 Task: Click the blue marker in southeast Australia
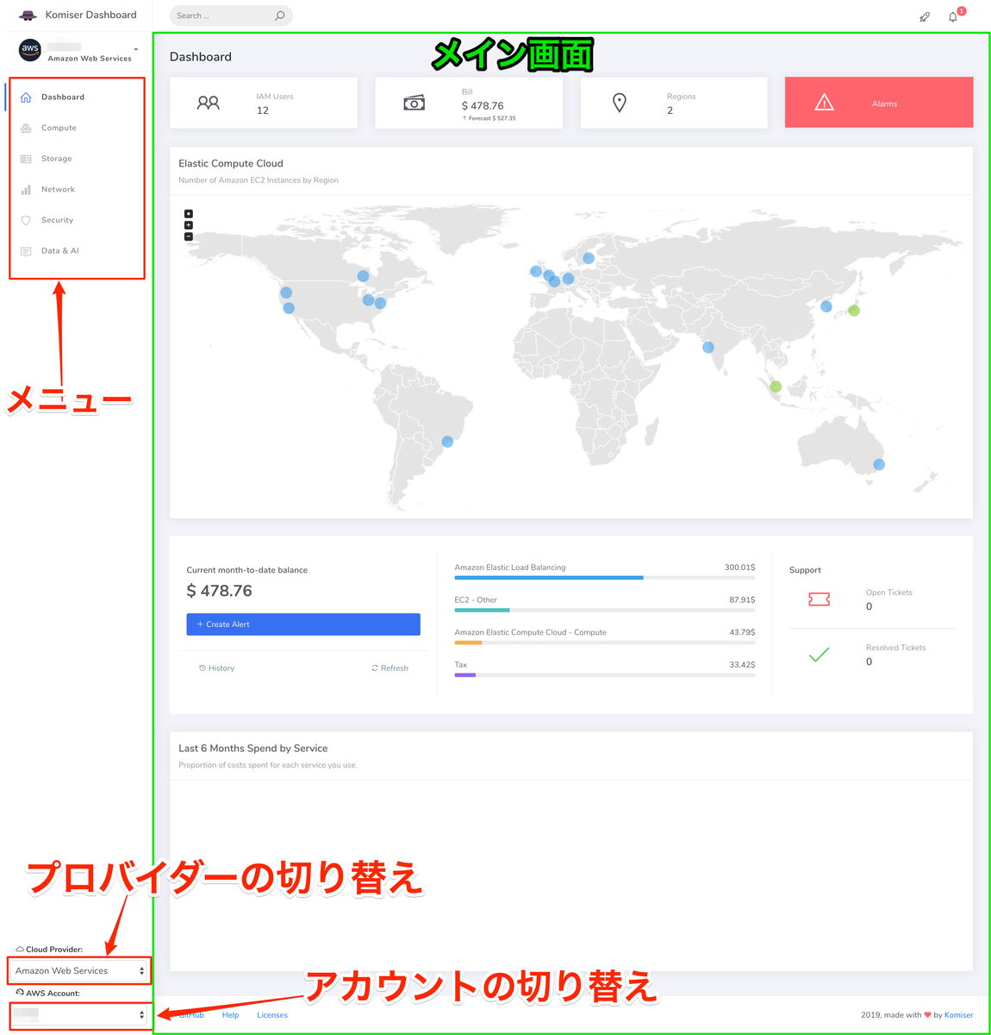click(x=879, y=465)
